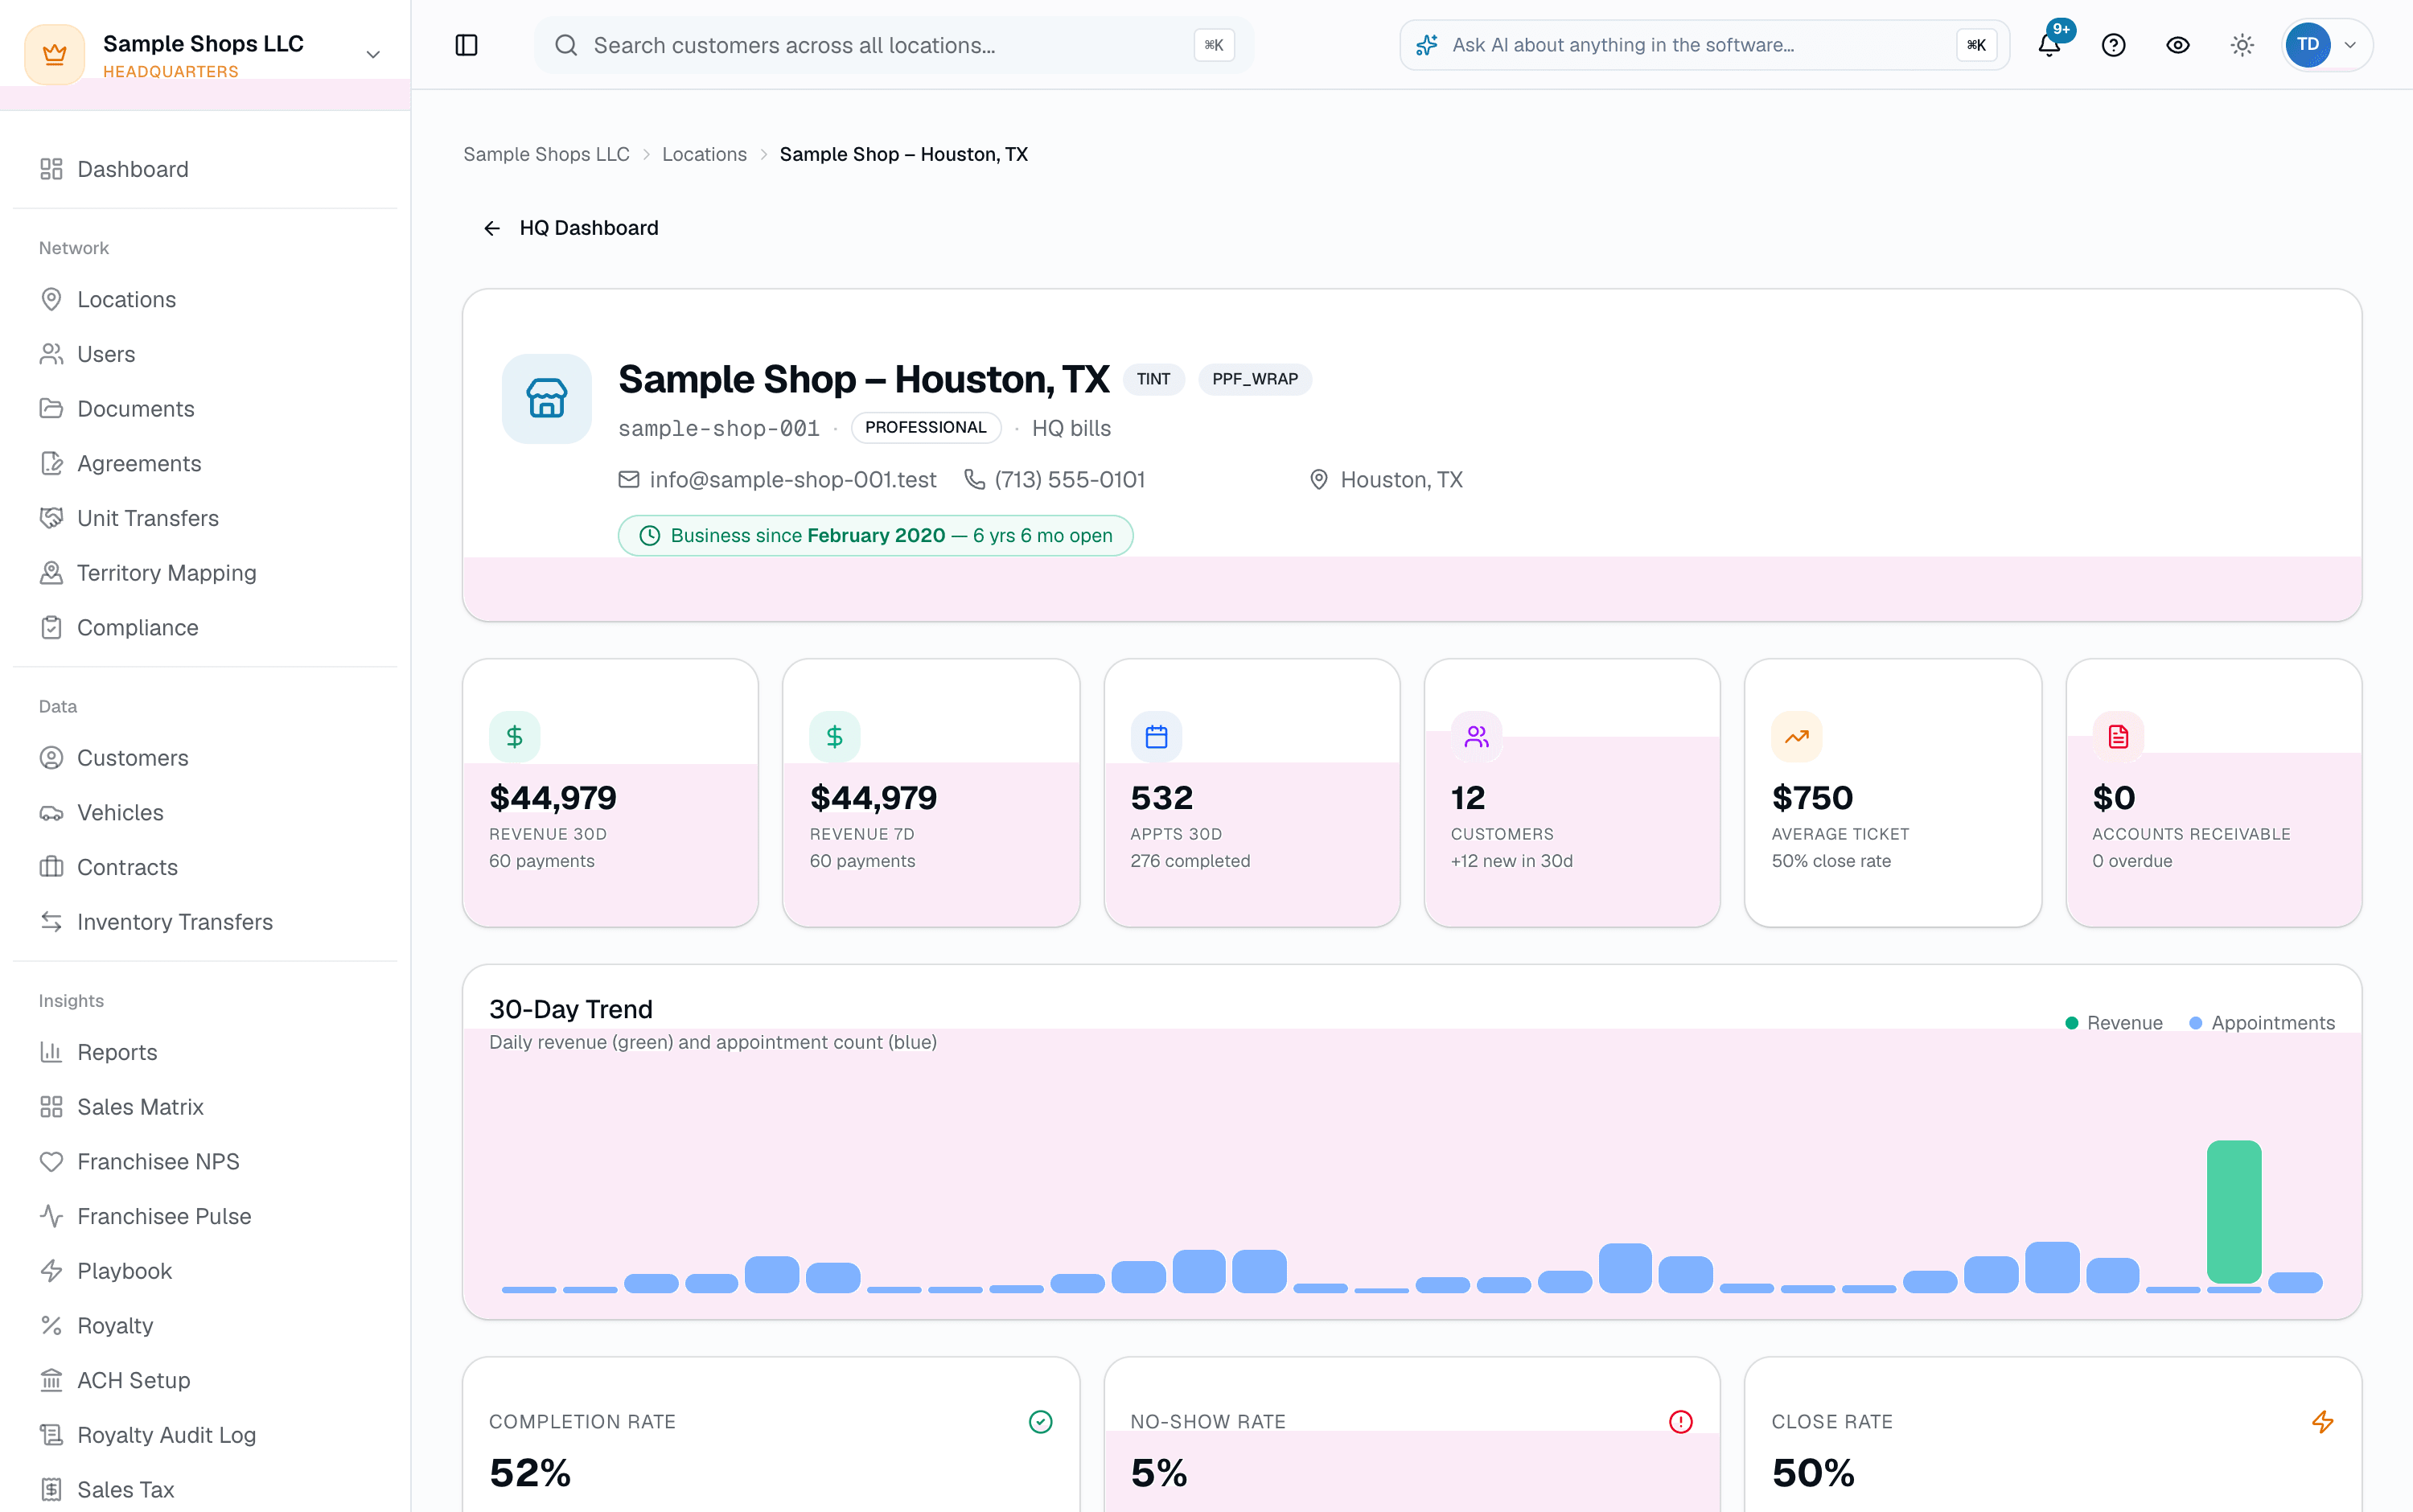Viewport: 2413px width, 1512px height.
Task: Toggle the sidebar panel icon
Action: click(x=466, y=45)
